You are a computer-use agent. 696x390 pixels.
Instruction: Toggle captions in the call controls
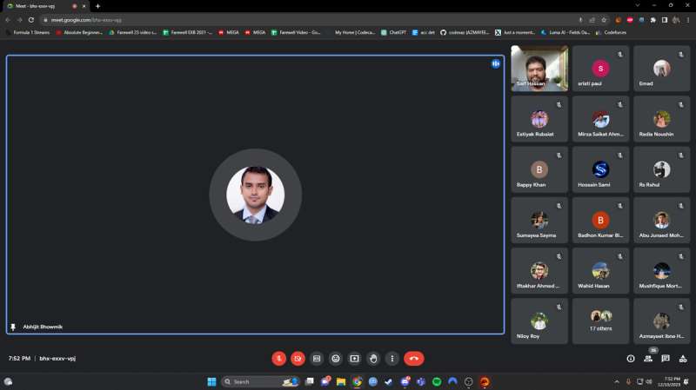(317, 359)
